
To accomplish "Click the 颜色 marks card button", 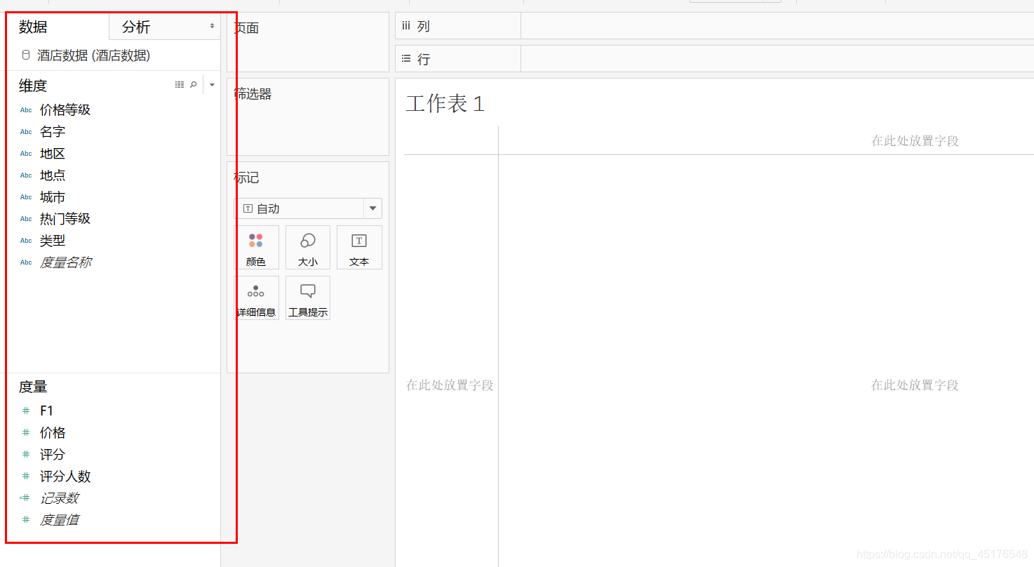I will tap(256, 248).
